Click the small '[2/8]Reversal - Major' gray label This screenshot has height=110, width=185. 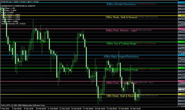coord(145,83)
